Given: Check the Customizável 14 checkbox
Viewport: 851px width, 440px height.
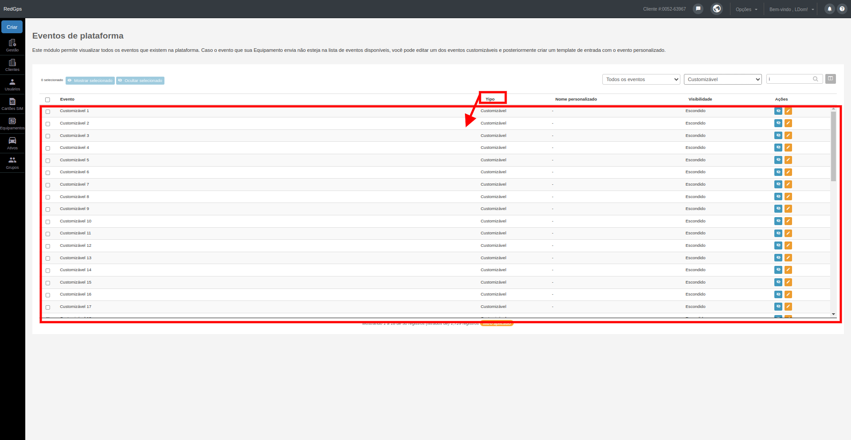Looking at the screenshot, I should point(48,271).
